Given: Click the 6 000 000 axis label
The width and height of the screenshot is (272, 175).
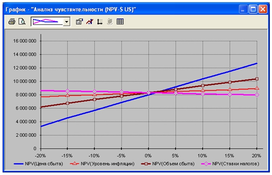Looking at the screenshot, I should point(26,108).
